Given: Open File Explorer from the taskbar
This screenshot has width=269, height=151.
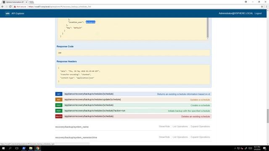Looking at the screenshot, I should (x=31, y=148).
